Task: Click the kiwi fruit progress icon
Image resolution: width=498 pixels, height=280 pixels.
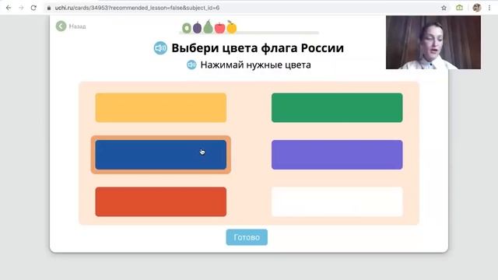Action: point(187,28)
